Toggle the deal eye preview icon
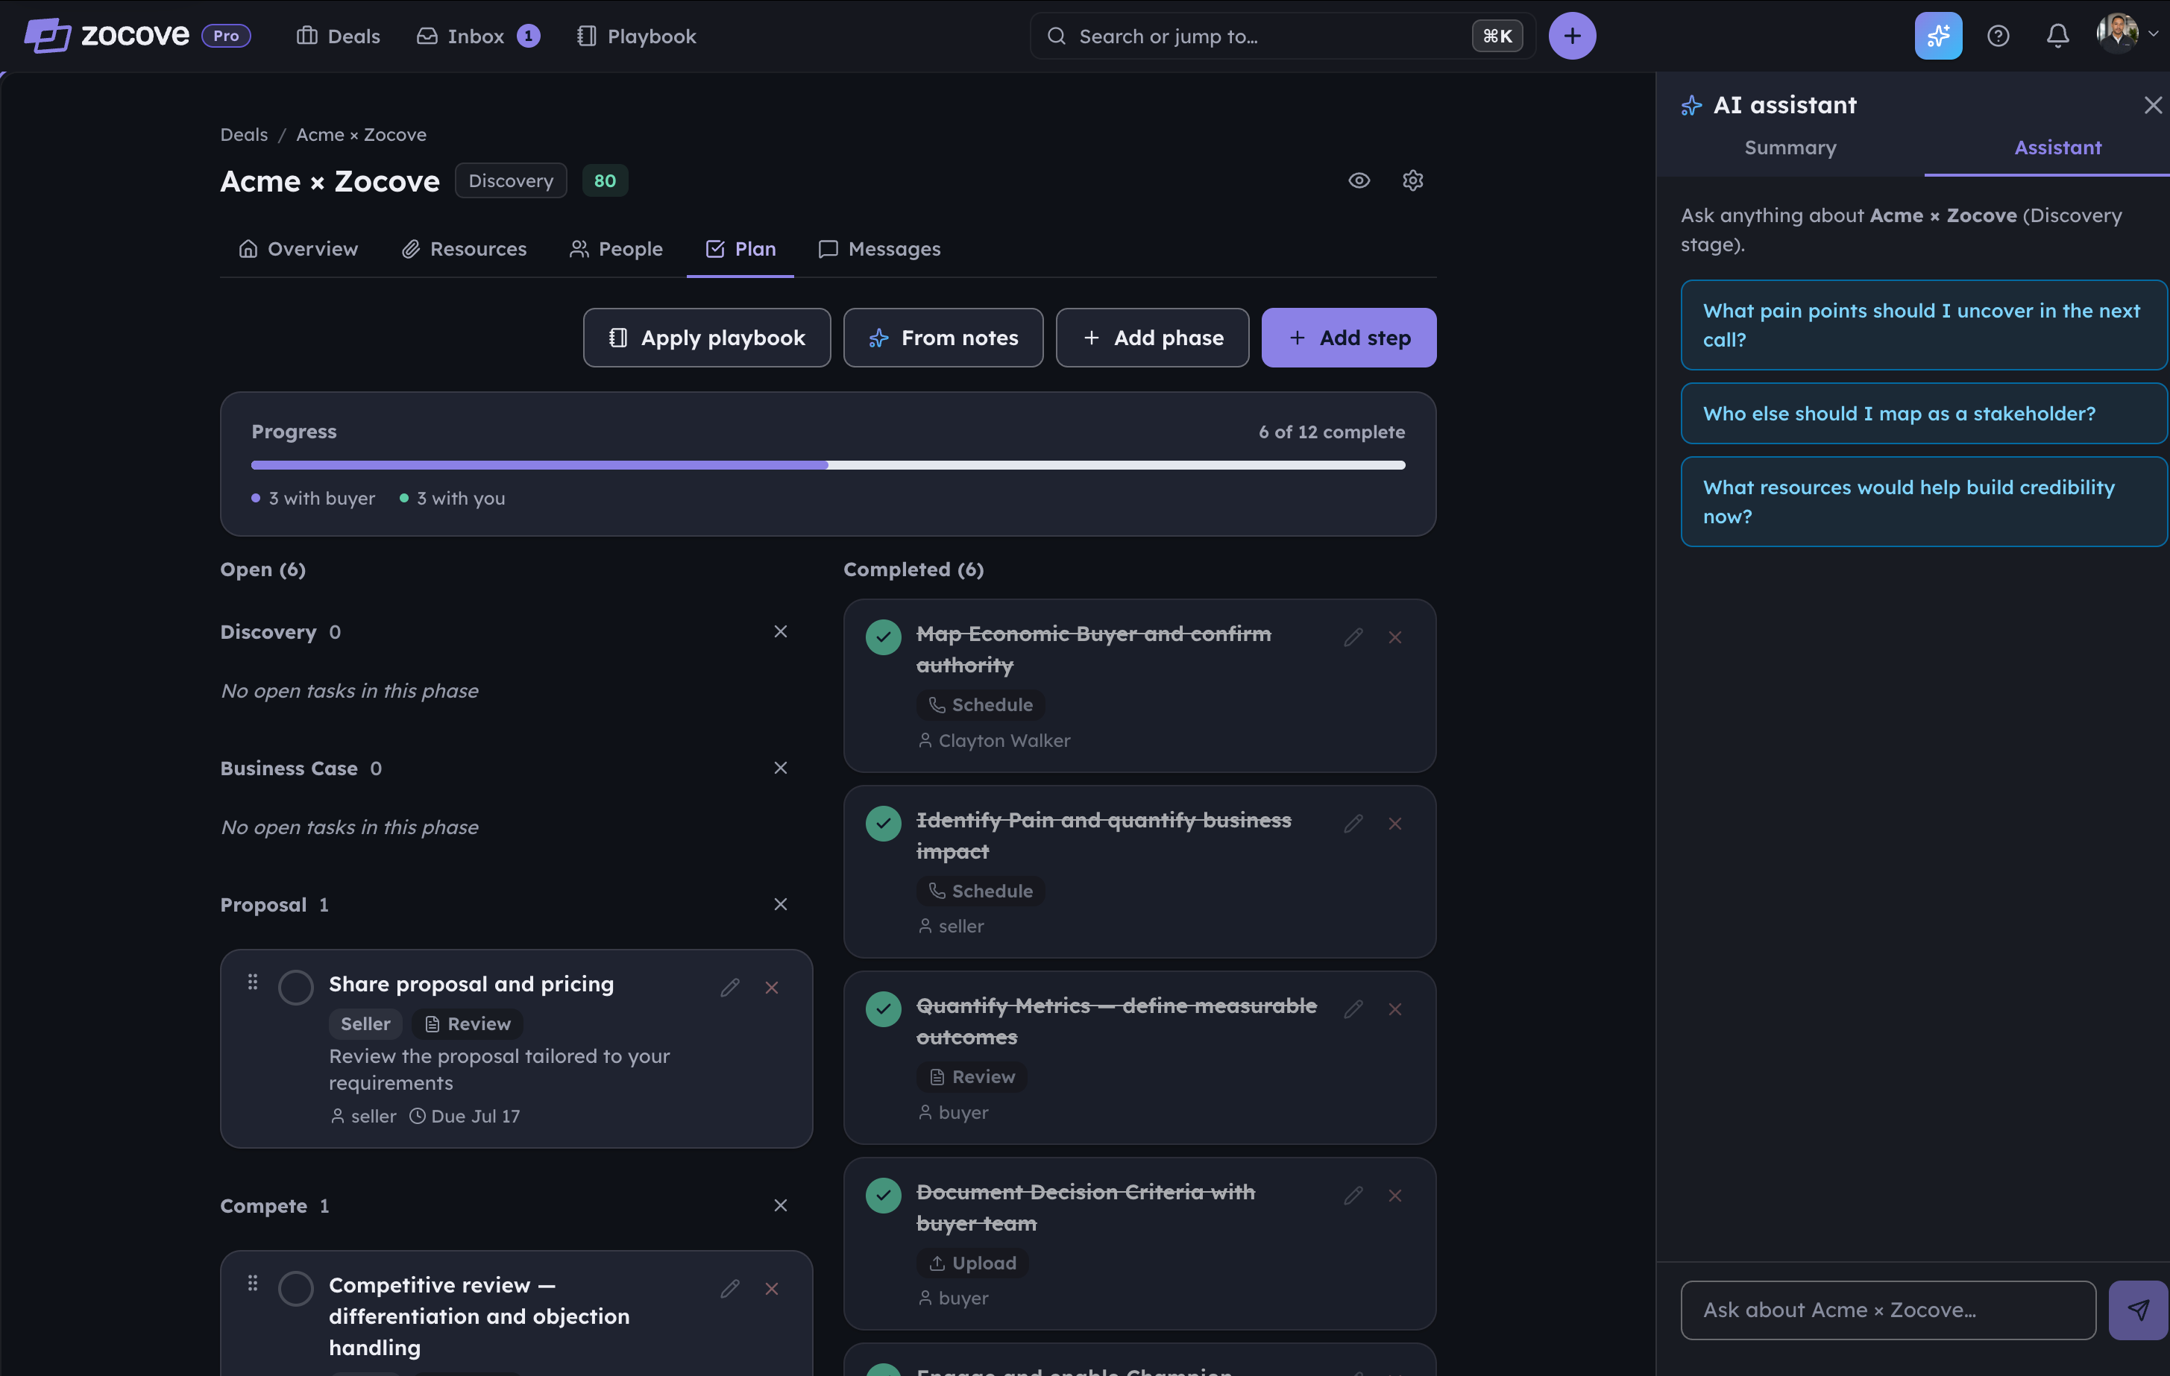 (x=1358, y=181)
